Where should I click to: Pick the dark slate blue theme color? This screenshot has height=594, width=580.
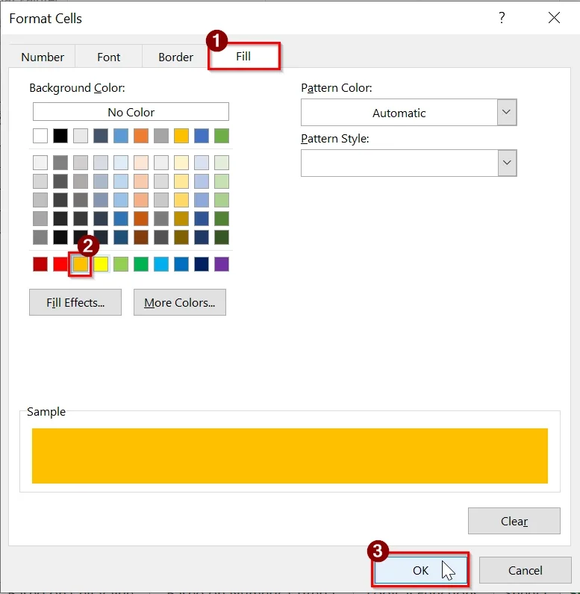point(101,136)
